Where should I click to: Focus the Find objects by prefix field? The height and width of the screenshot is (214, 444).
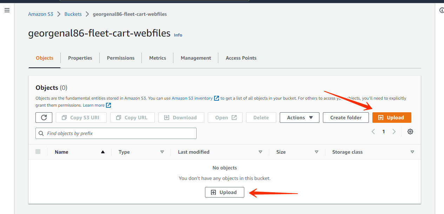[116, 133]
